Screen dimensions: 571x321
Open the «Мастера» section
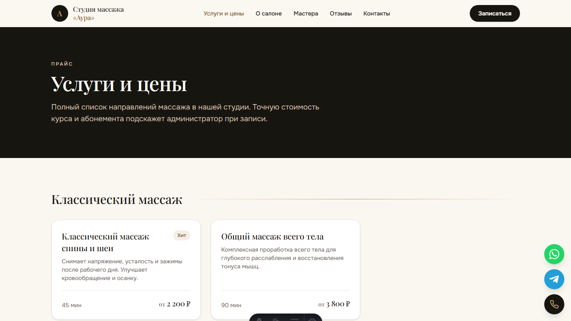point(306,13)
